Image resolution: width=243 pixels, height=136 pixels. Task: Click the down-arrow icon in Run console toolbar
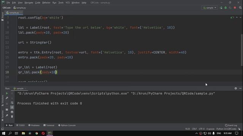pos(12,98)
